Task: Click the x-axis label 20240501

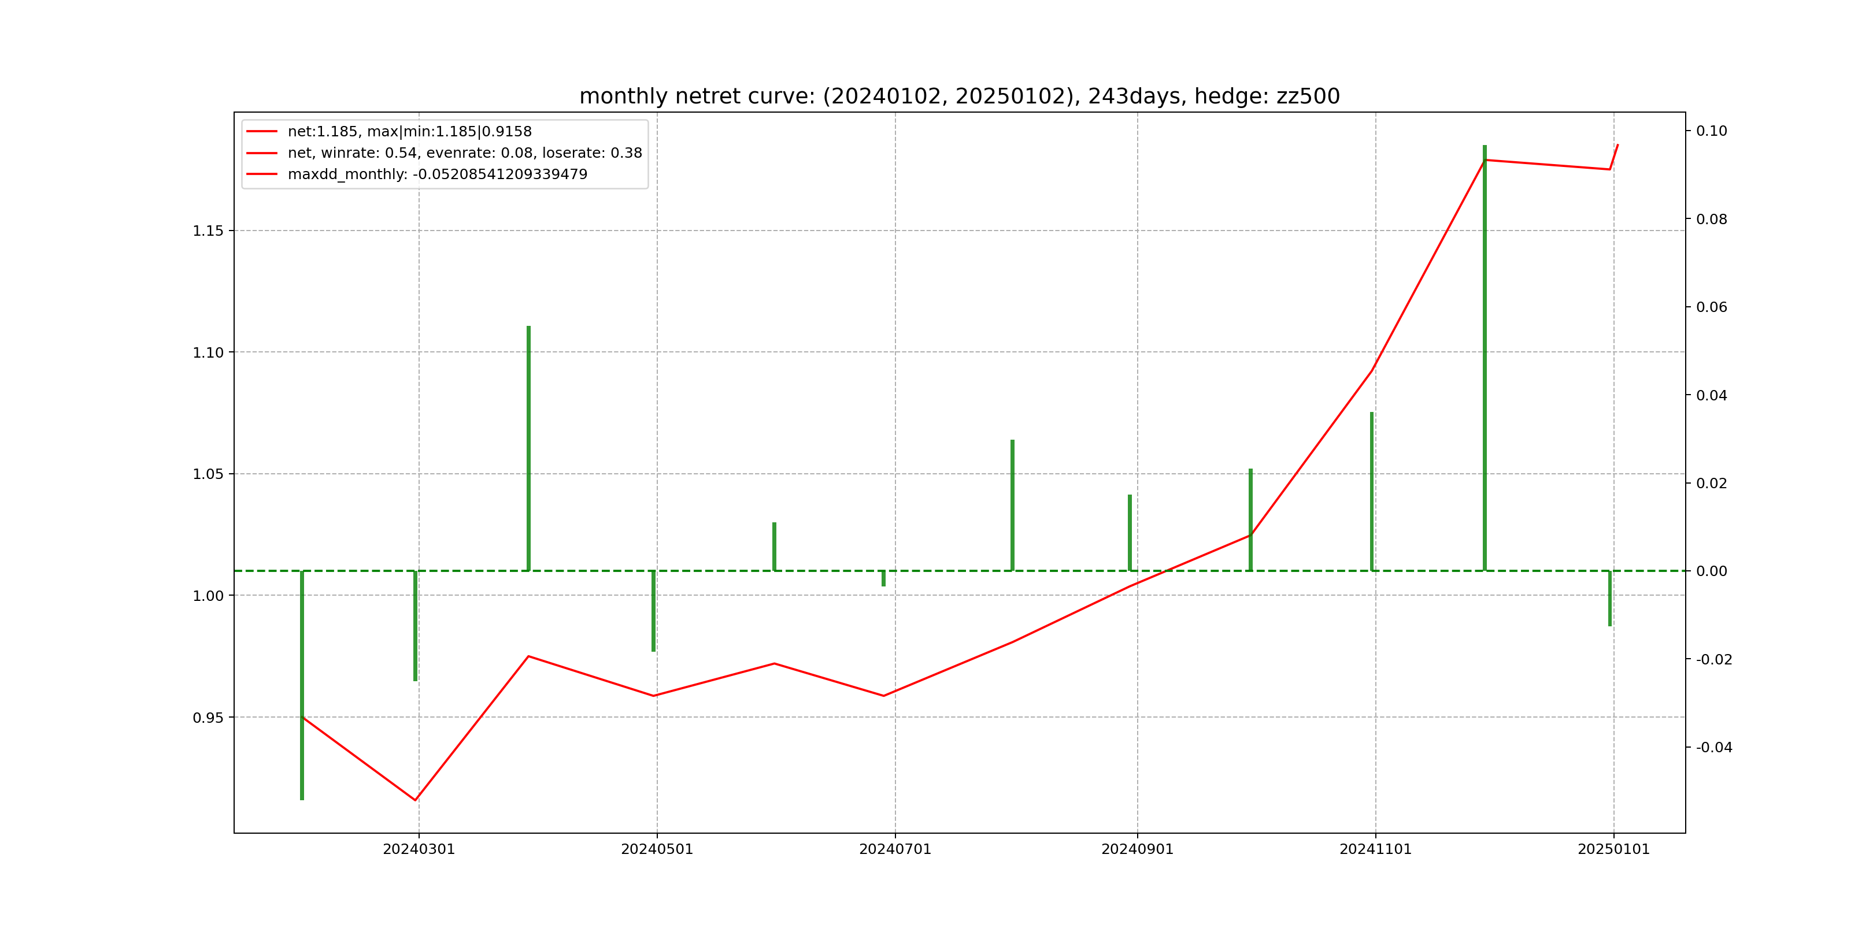Action: (x=657, y=849)
